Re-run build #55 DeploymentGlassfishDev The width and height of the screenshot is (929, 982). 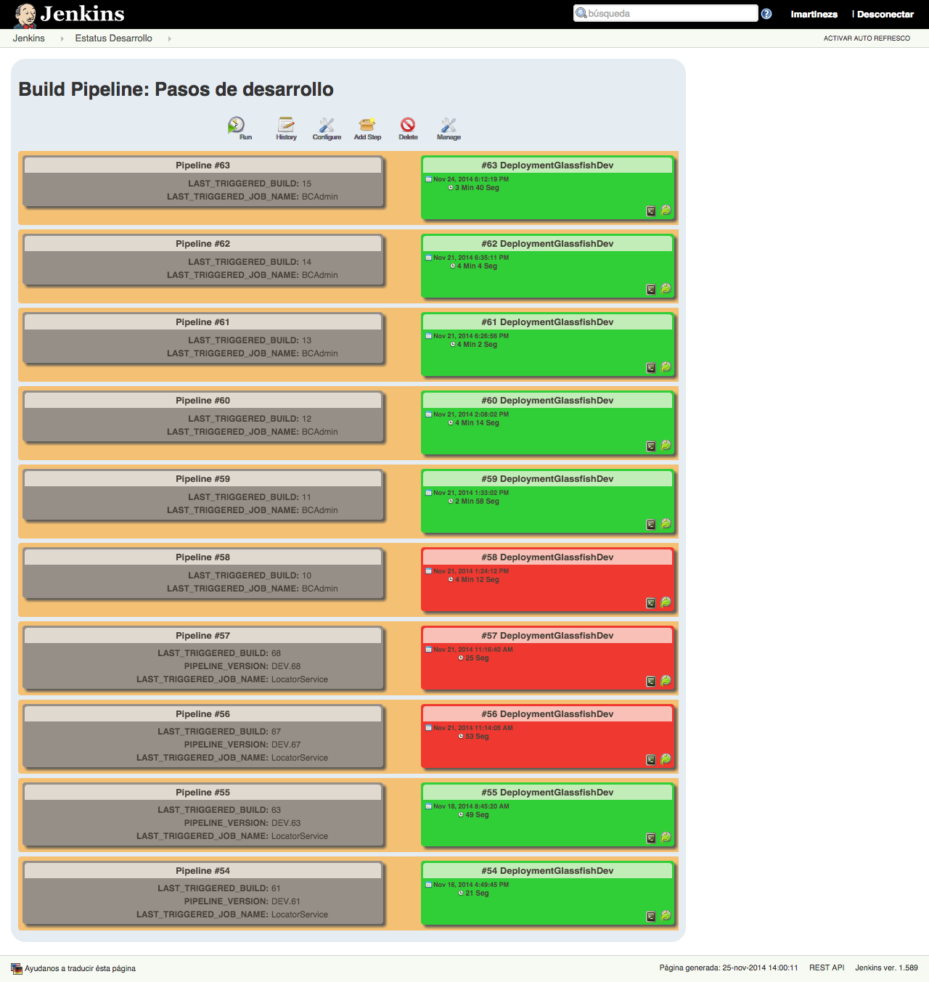coord(666,838)
